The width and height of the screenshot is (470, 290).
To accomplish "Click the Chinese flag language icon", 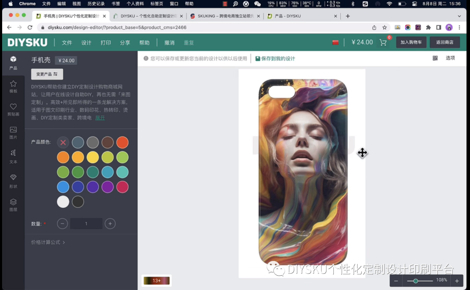I will point(336,42).
